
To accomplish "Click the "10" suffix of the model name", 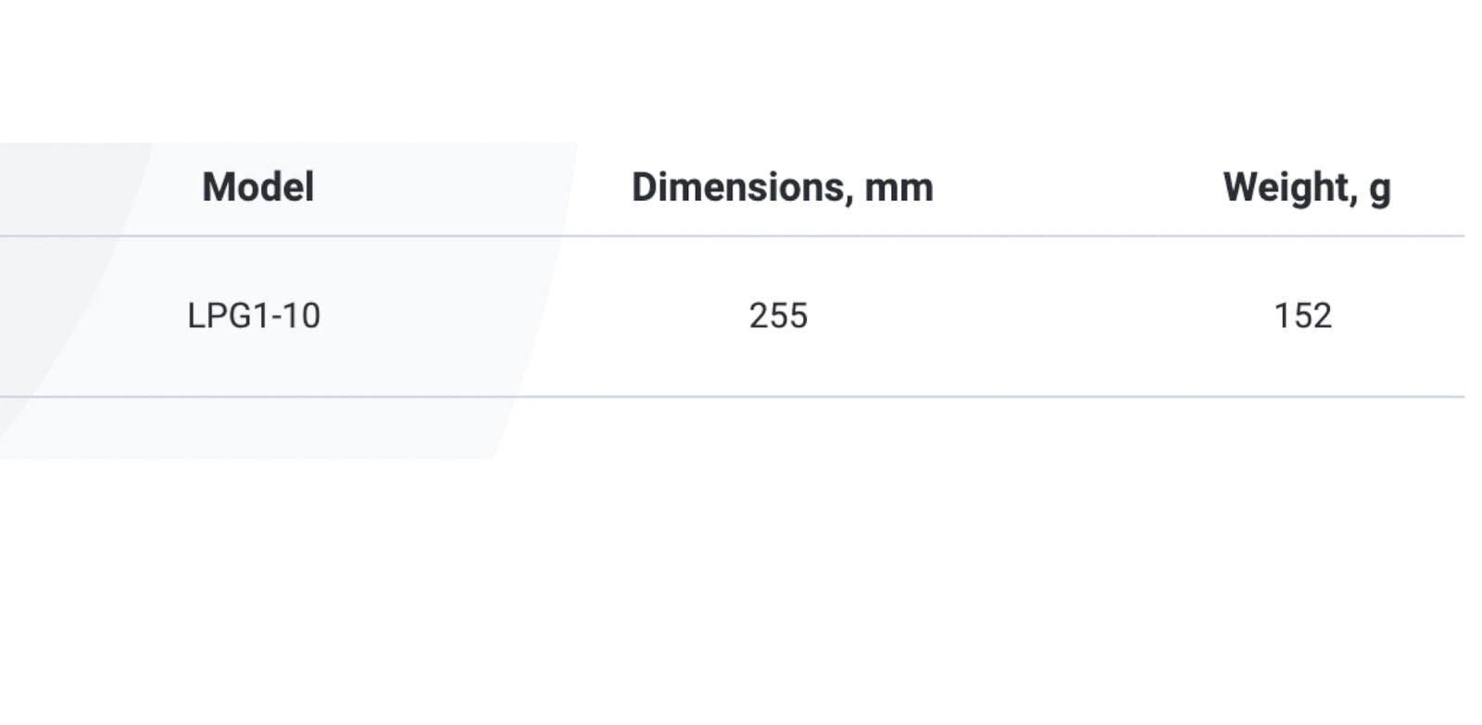I will click(301, 317).
